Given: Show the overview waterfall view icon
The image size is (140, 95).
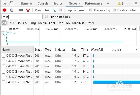Looking at the screenshot, I should click(x=54, y=10).
